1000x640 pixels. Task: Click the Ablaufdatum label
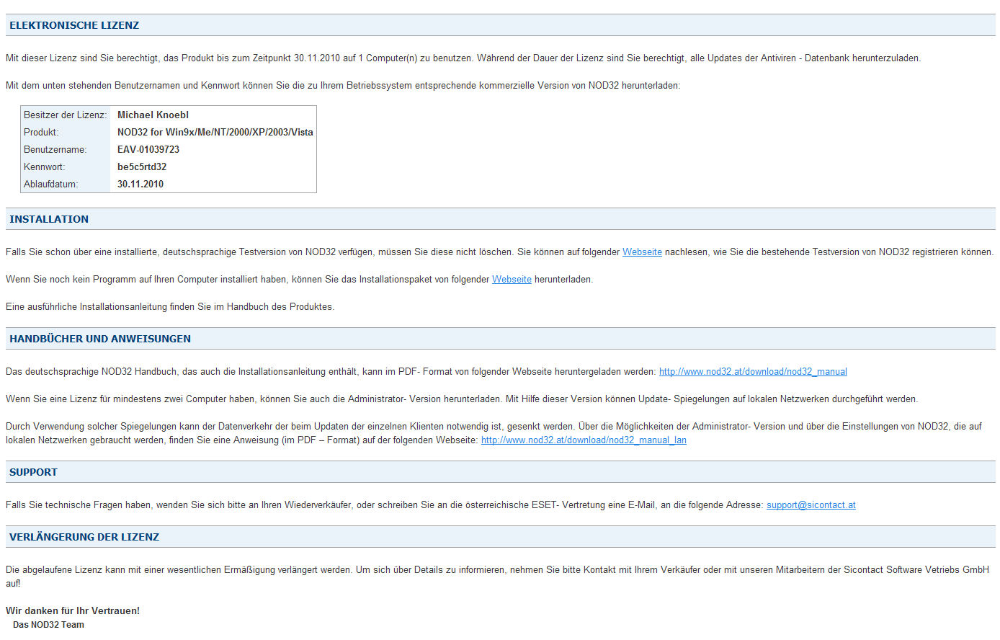pos(50,184)
